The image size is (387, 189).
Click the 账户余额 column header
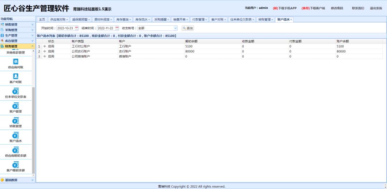click(x=359, y=41)
